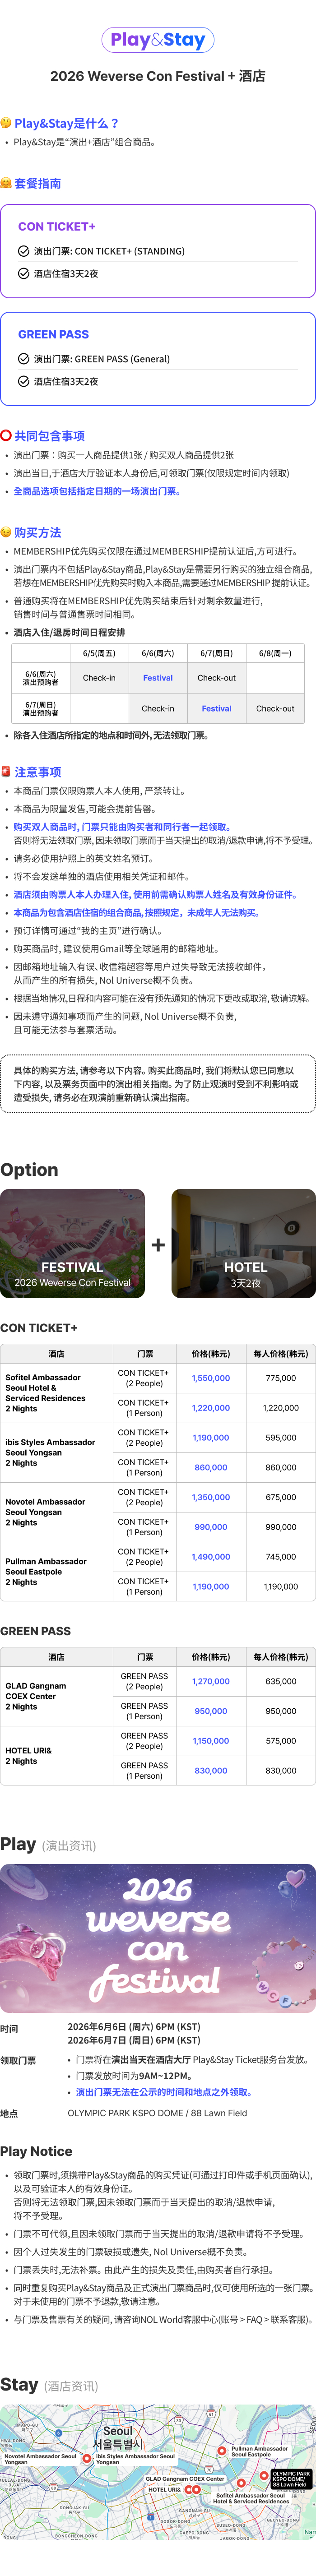Click the Play&Stay logo badge
The width and height of the screenshot is (316, 2576).
[x=158, y=40]
